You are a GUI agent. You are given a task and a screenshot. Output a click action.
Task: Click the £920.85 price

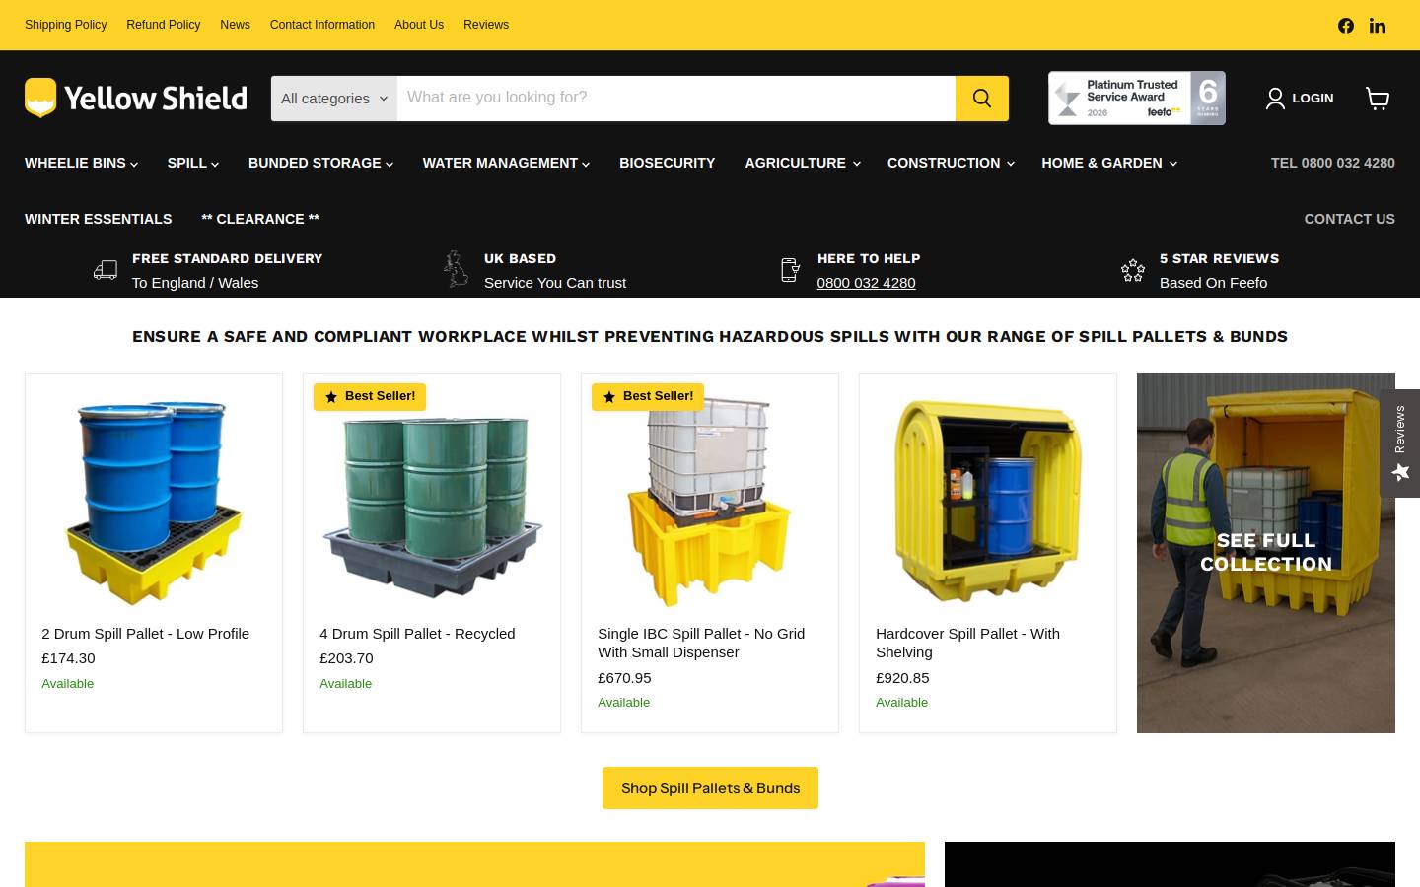(x=902, y=678)
